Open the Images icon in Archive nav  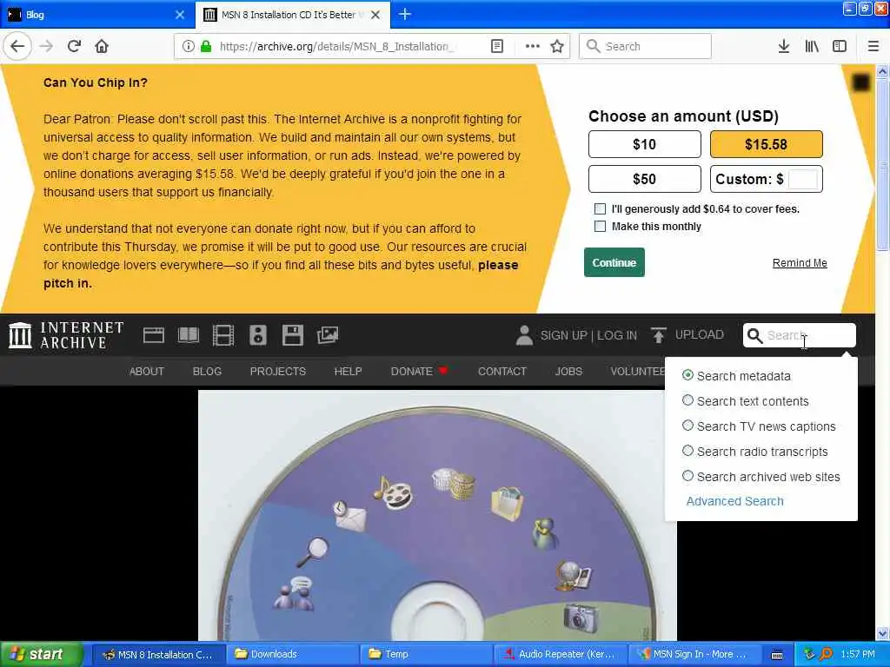tap(328, 335)
